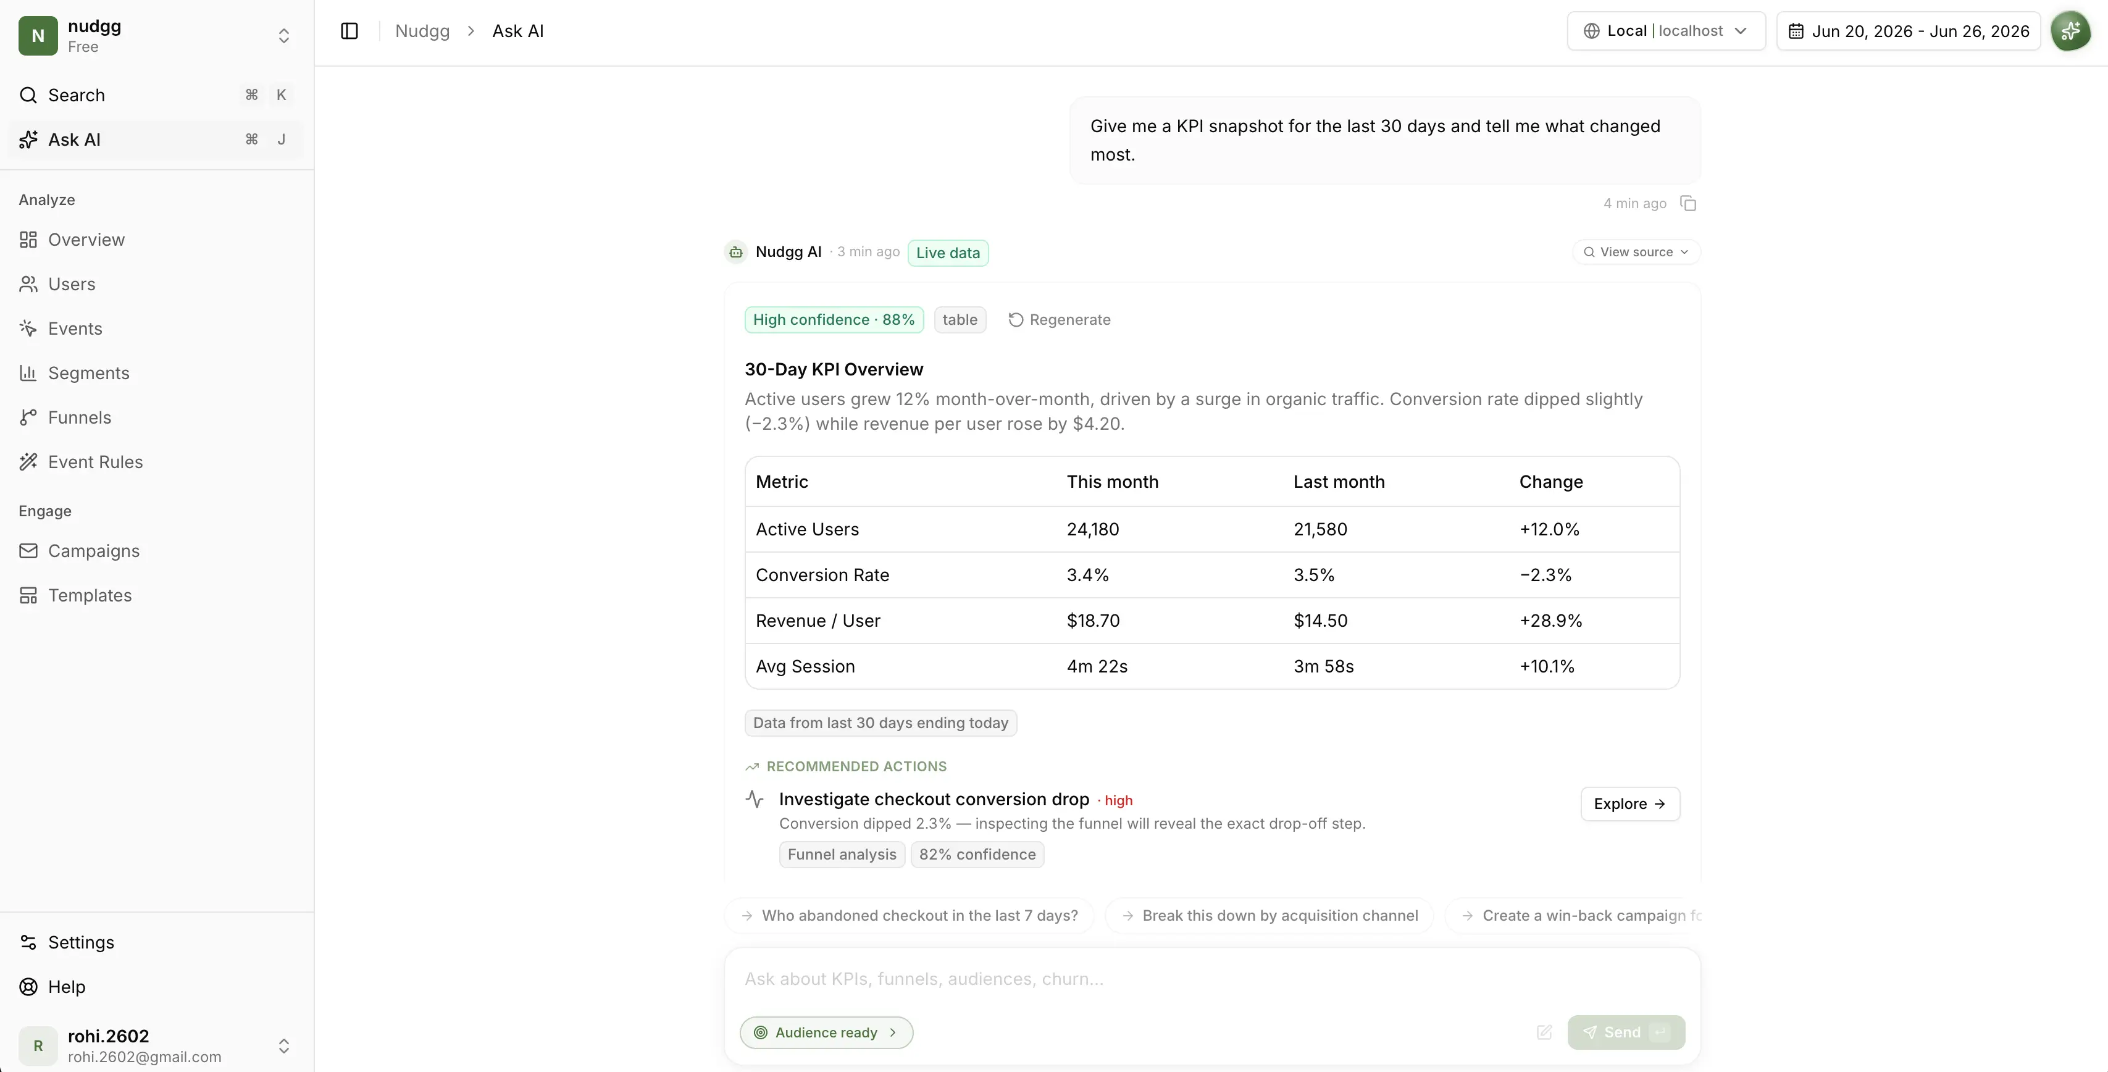Click the High confidence 88% badge

tap(834, 320)
